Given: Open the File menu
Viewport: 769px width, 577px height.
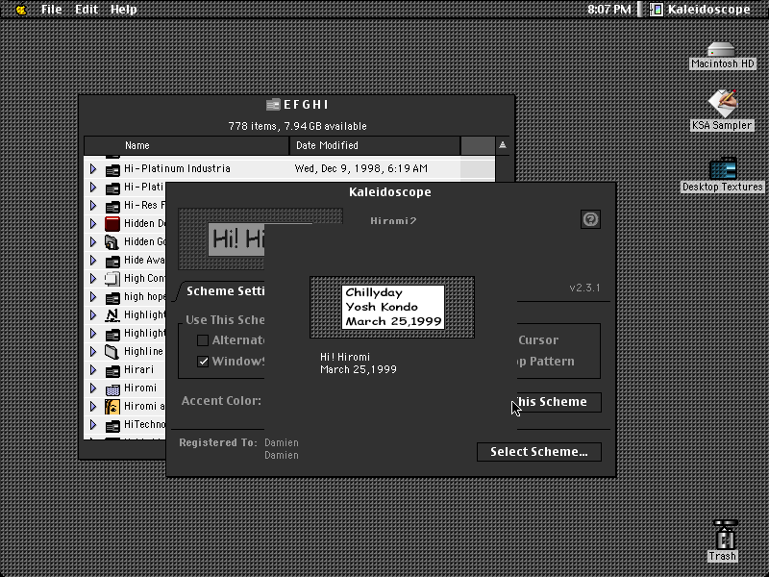Looking at the screenshot, I should (x=52, y=10).
